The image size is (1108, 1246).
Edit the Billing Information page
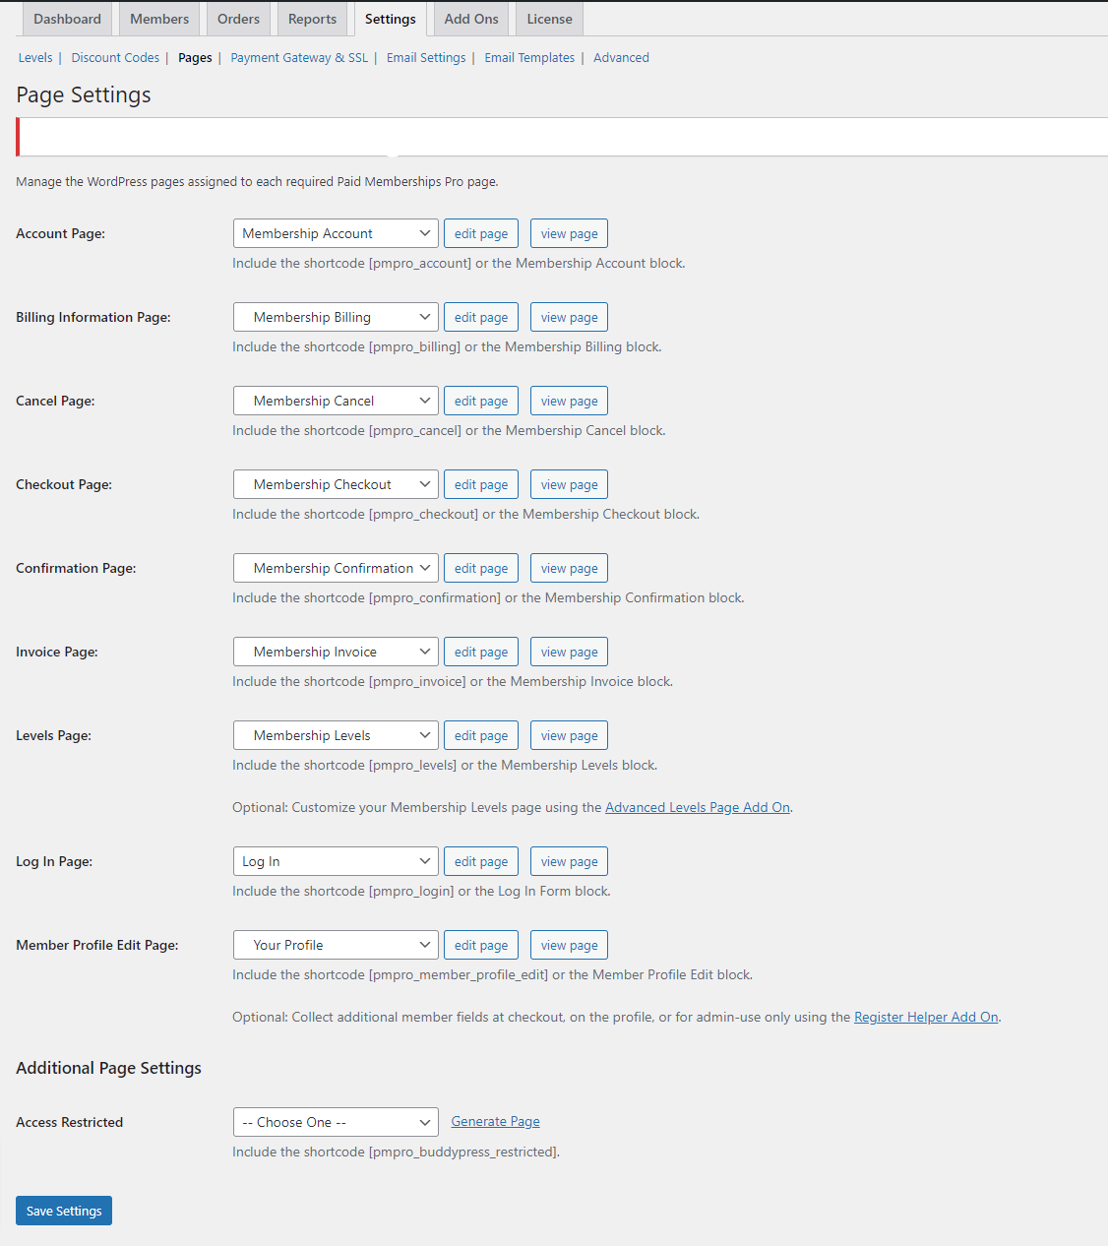pyautogui.click(x=481, y=317)
